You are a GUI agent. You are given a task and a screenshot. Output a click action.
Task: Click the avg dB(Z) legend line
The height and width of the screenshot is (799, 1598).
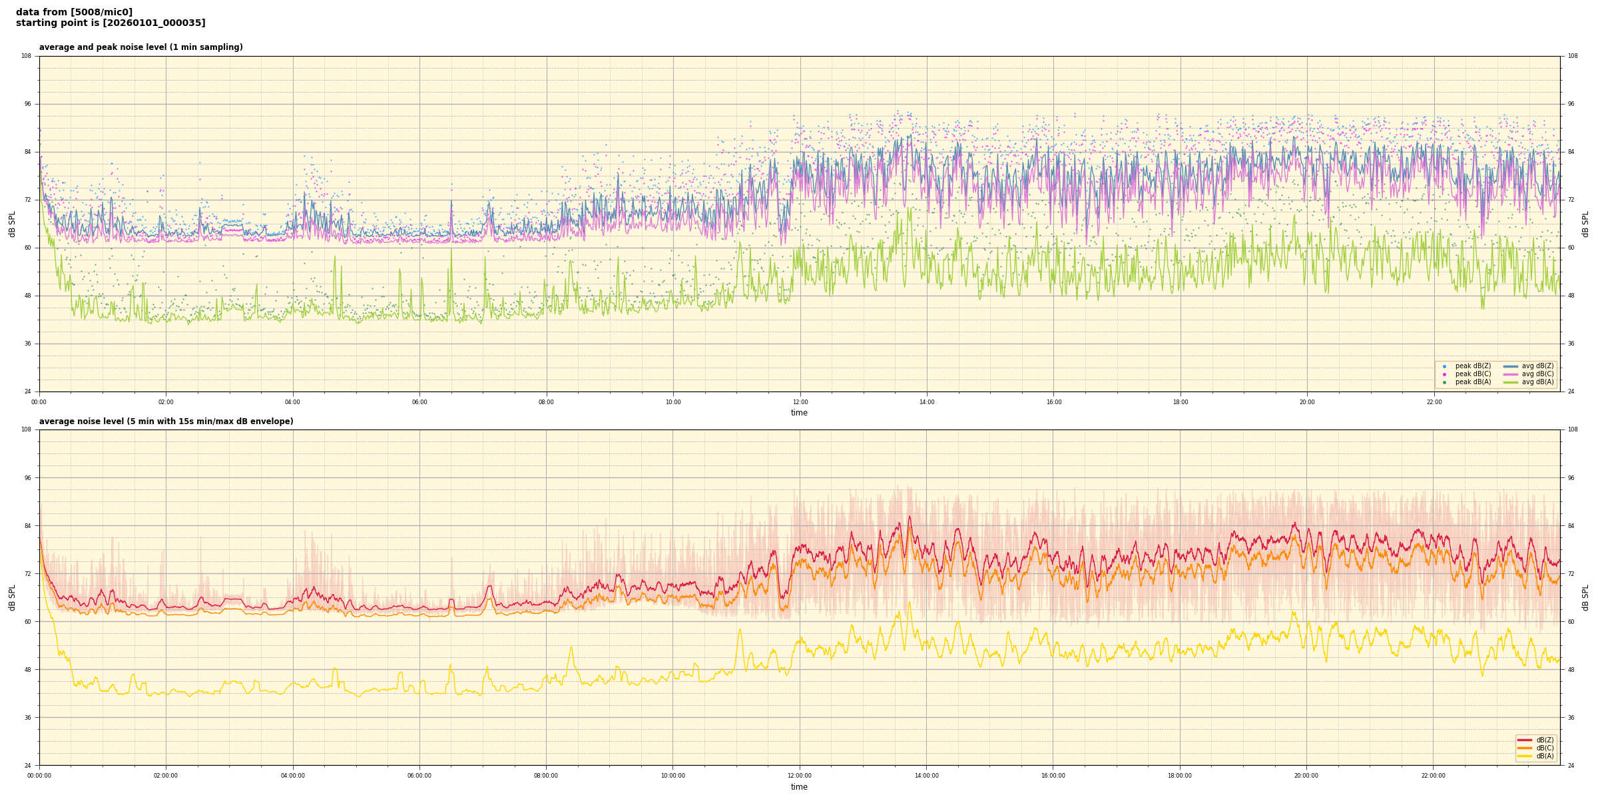[x=1510, y=366]
